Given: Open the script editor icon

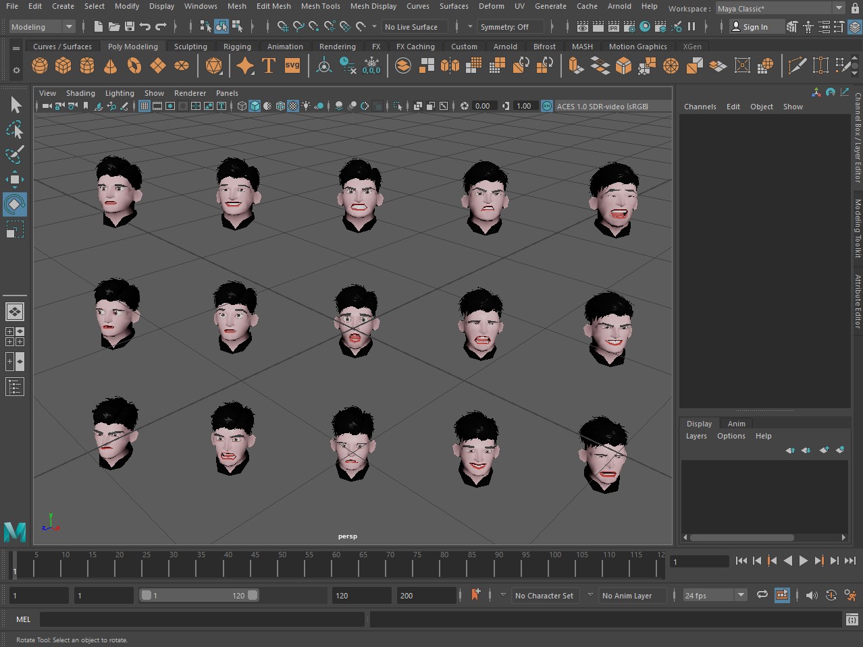Looking at the screenshot, I should [852, 619].
